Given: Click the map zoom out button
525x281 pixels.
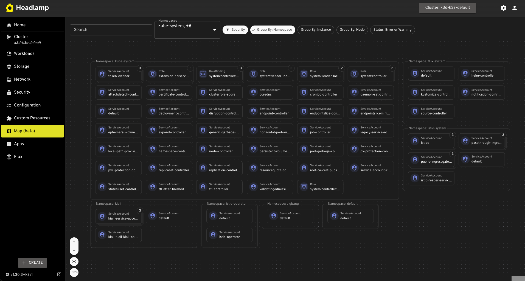Looking at the screenshot, I should coord(74,251).
